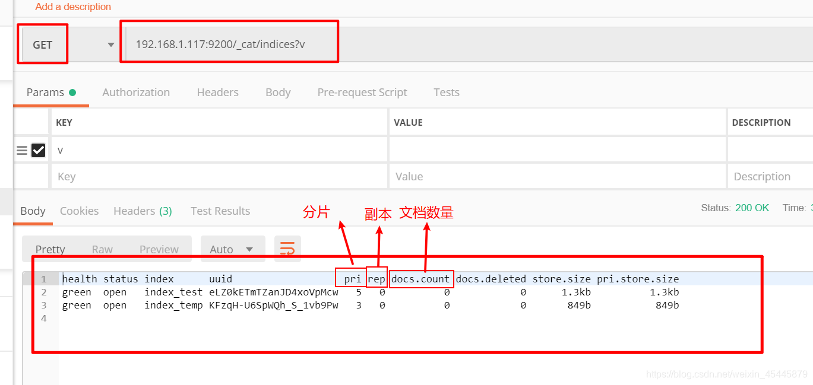Open the response Headers (3) tab
This screenshot has width=813, height=385.
[143, 211]
